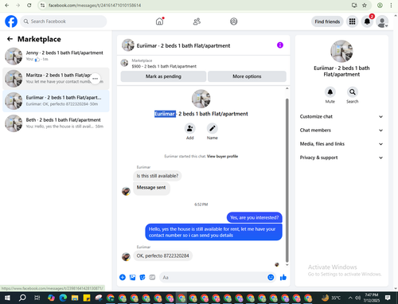Click the Add people icon in chat
Viewport: 398px width, 304px height.
pos(190,128)
